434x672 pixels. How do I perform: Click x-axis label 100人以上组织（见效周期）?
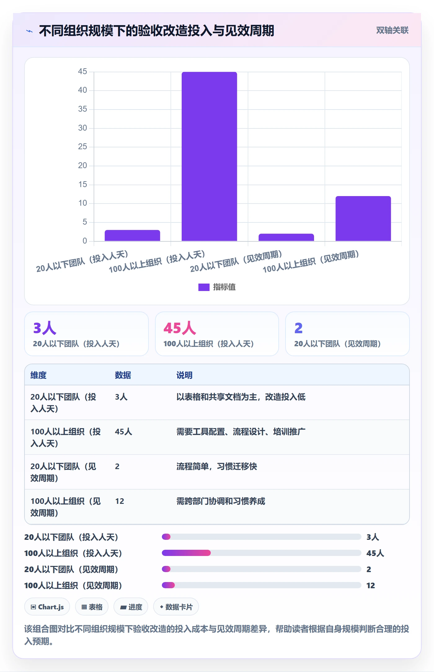click(x=311, y=262)
